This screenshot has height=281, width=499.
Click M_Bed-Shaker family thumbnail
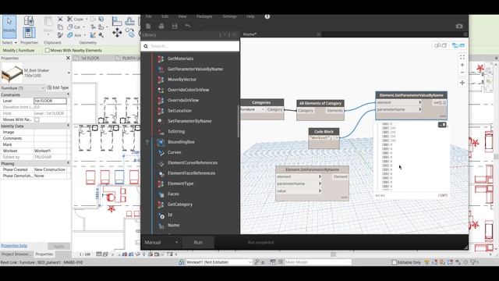12,73
